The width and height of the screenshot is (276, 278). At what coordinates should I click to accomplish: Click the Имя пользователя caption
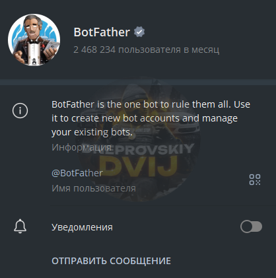(x=94, y=188)
